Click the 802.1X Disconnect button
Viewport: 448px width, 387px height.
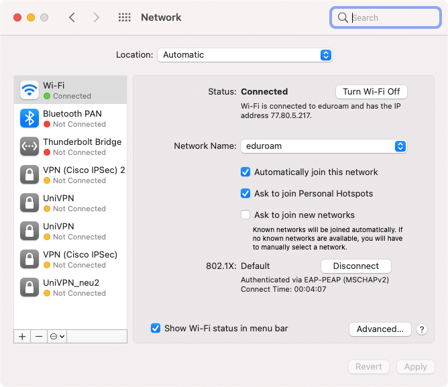(x=355, y=266)
